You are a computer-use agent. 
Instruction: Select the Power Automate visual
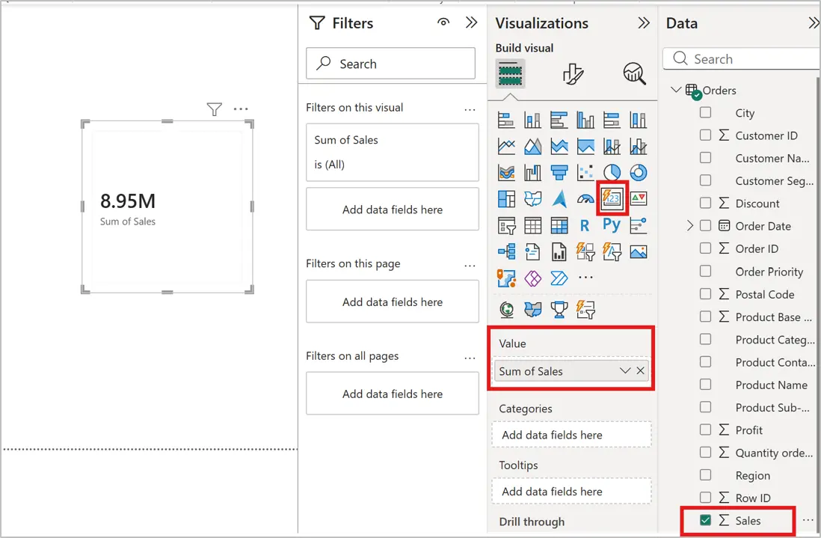pyautogui.click(x=559, y=278)
